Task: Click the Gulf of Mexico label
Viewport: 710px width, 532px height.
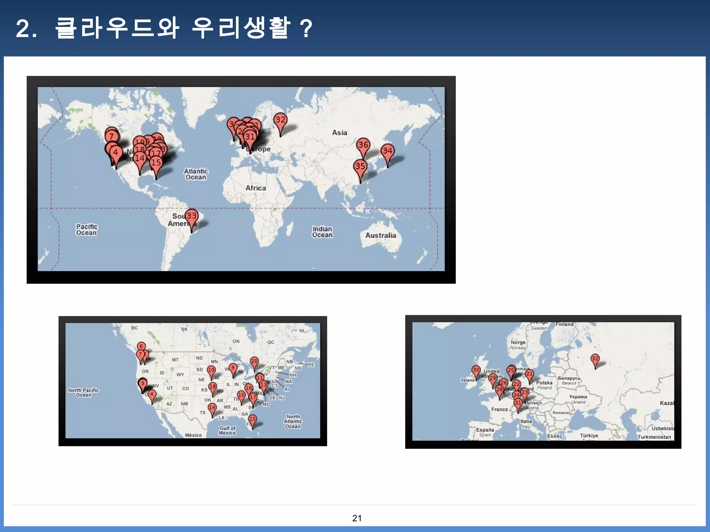Action: 227,431
